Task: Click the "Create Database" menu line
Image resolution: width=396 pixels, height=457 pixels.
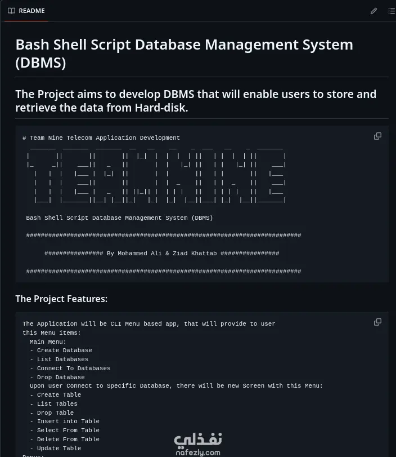Action: coord(61,350)
